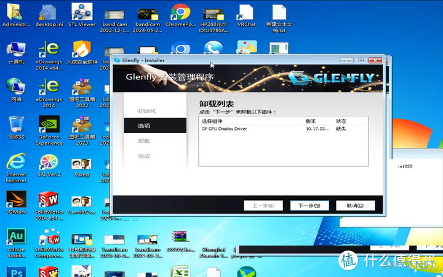The height and width of the screenshot is (277, 443).
Task: Open the STL Viewer shortcut
Action: coord(82,15)
